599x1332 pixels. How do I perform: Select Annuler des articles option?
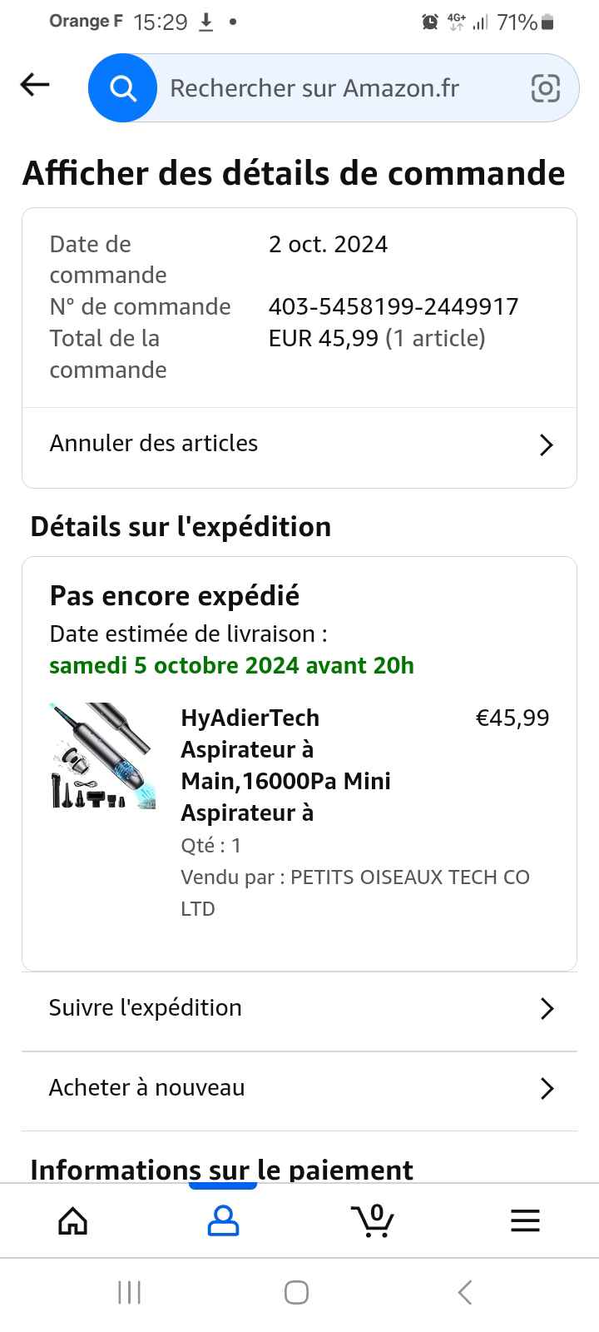tap(154, 444)
